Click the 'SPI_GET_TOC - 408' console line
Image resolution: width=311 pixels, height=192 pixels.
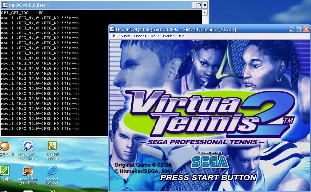pos(22,13)
